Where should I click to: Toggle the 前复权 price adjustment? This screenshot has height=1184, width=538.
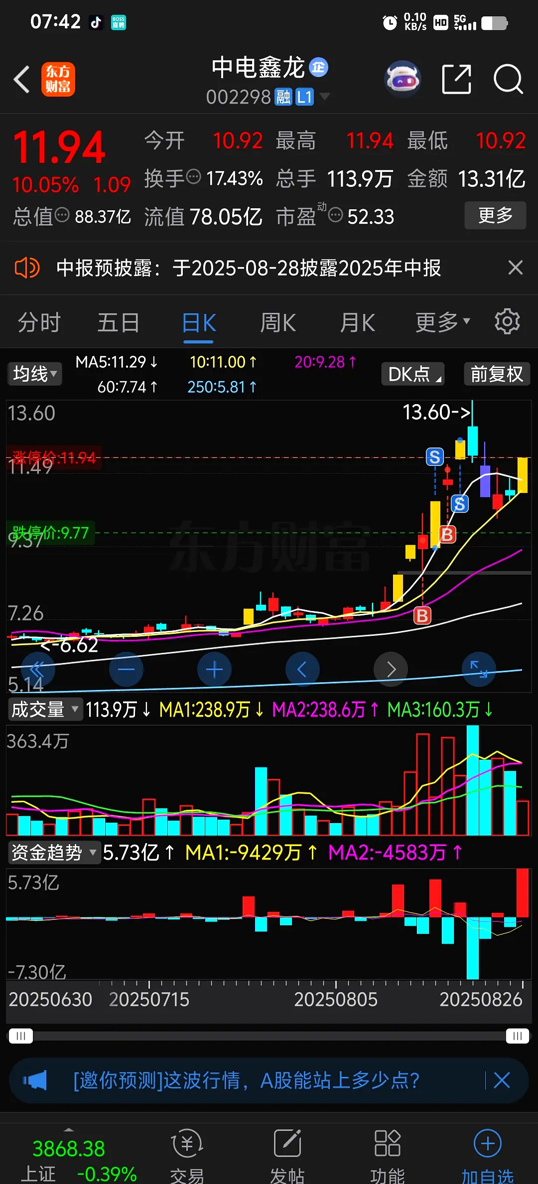click(x=496, y=374)
